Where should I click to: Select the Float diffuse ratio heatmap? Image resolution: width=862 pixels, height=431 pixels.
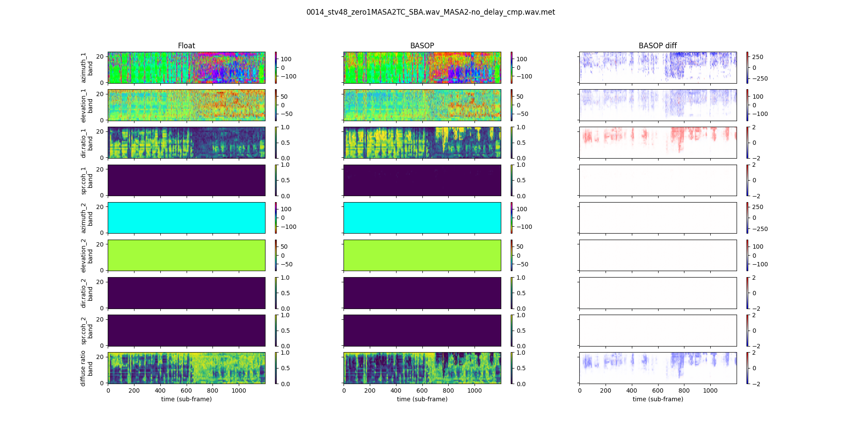(x=186, y=368)
